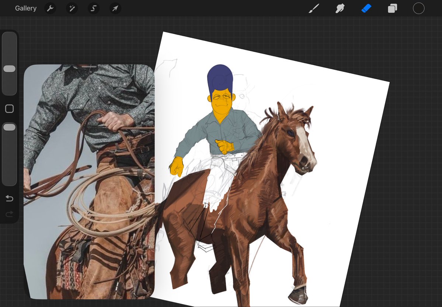The height and width of the screenshot is (307, 442).
Task: Click the brush size slider handle
Action: (x=9, y=69)
